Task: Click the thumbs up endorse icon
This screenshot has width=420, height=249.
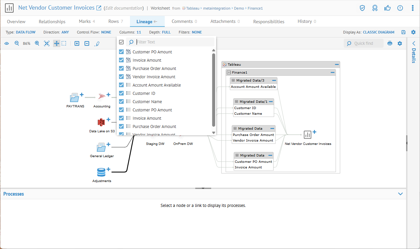Action: point(387,8)
